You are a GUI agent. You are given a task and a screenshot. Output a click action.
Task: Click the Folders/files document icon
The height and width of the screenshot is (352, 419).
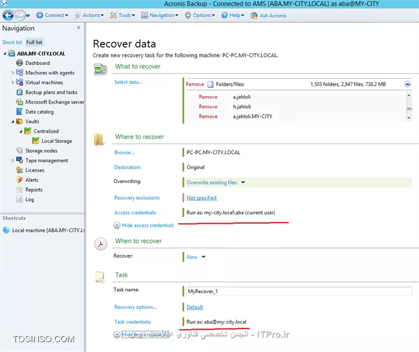(211, 84)
